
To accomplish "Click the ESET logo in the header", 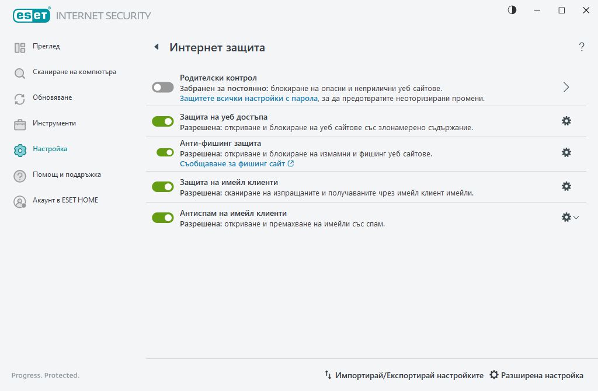I will [31, 16].
